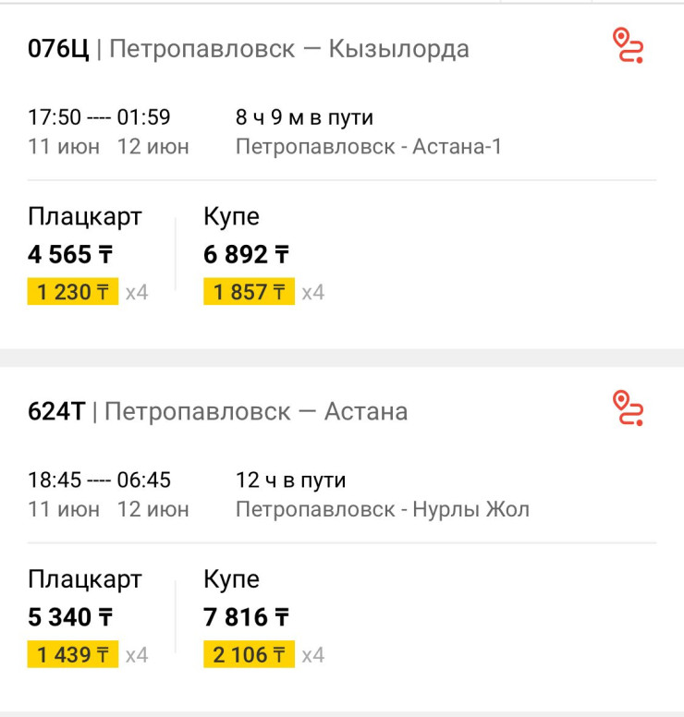Viewport: 684px width, 717px height.
Task: Open train 624Т Петропавловск — Астана title
Action: click(x=217, y=411)
